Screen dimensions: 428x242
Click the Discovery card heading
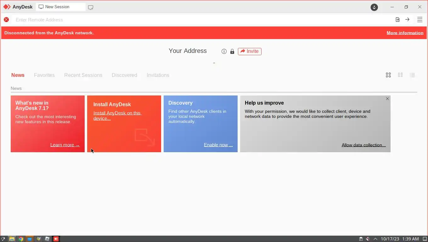pyautogui.click(x=180, y=103)
